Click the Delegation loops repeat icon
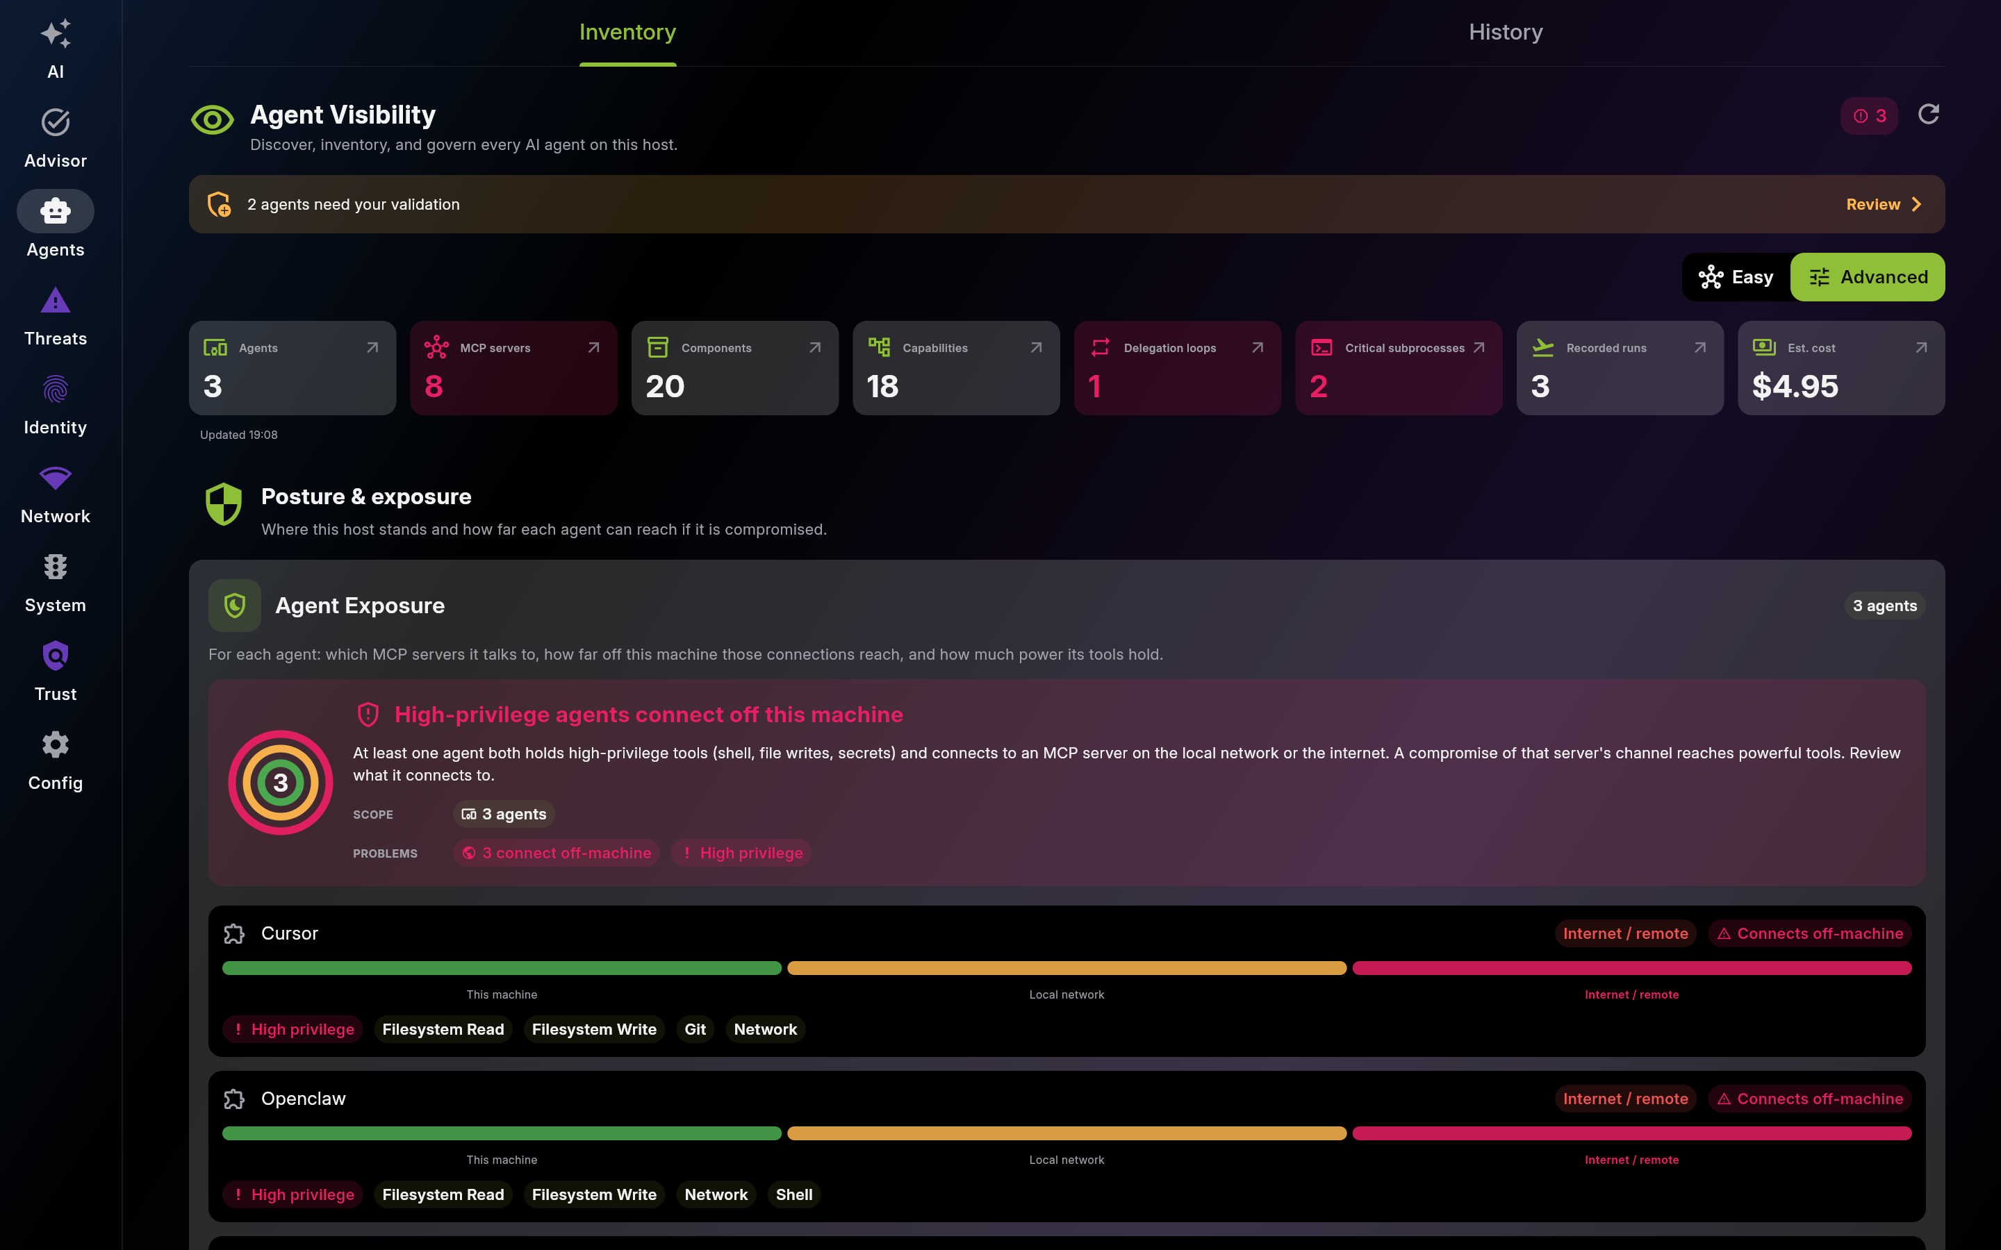 click(x=1101, y=347)
